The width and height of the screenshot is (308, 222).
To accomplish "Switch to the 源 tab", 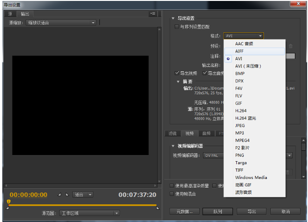I will click(x=10, y=14).
